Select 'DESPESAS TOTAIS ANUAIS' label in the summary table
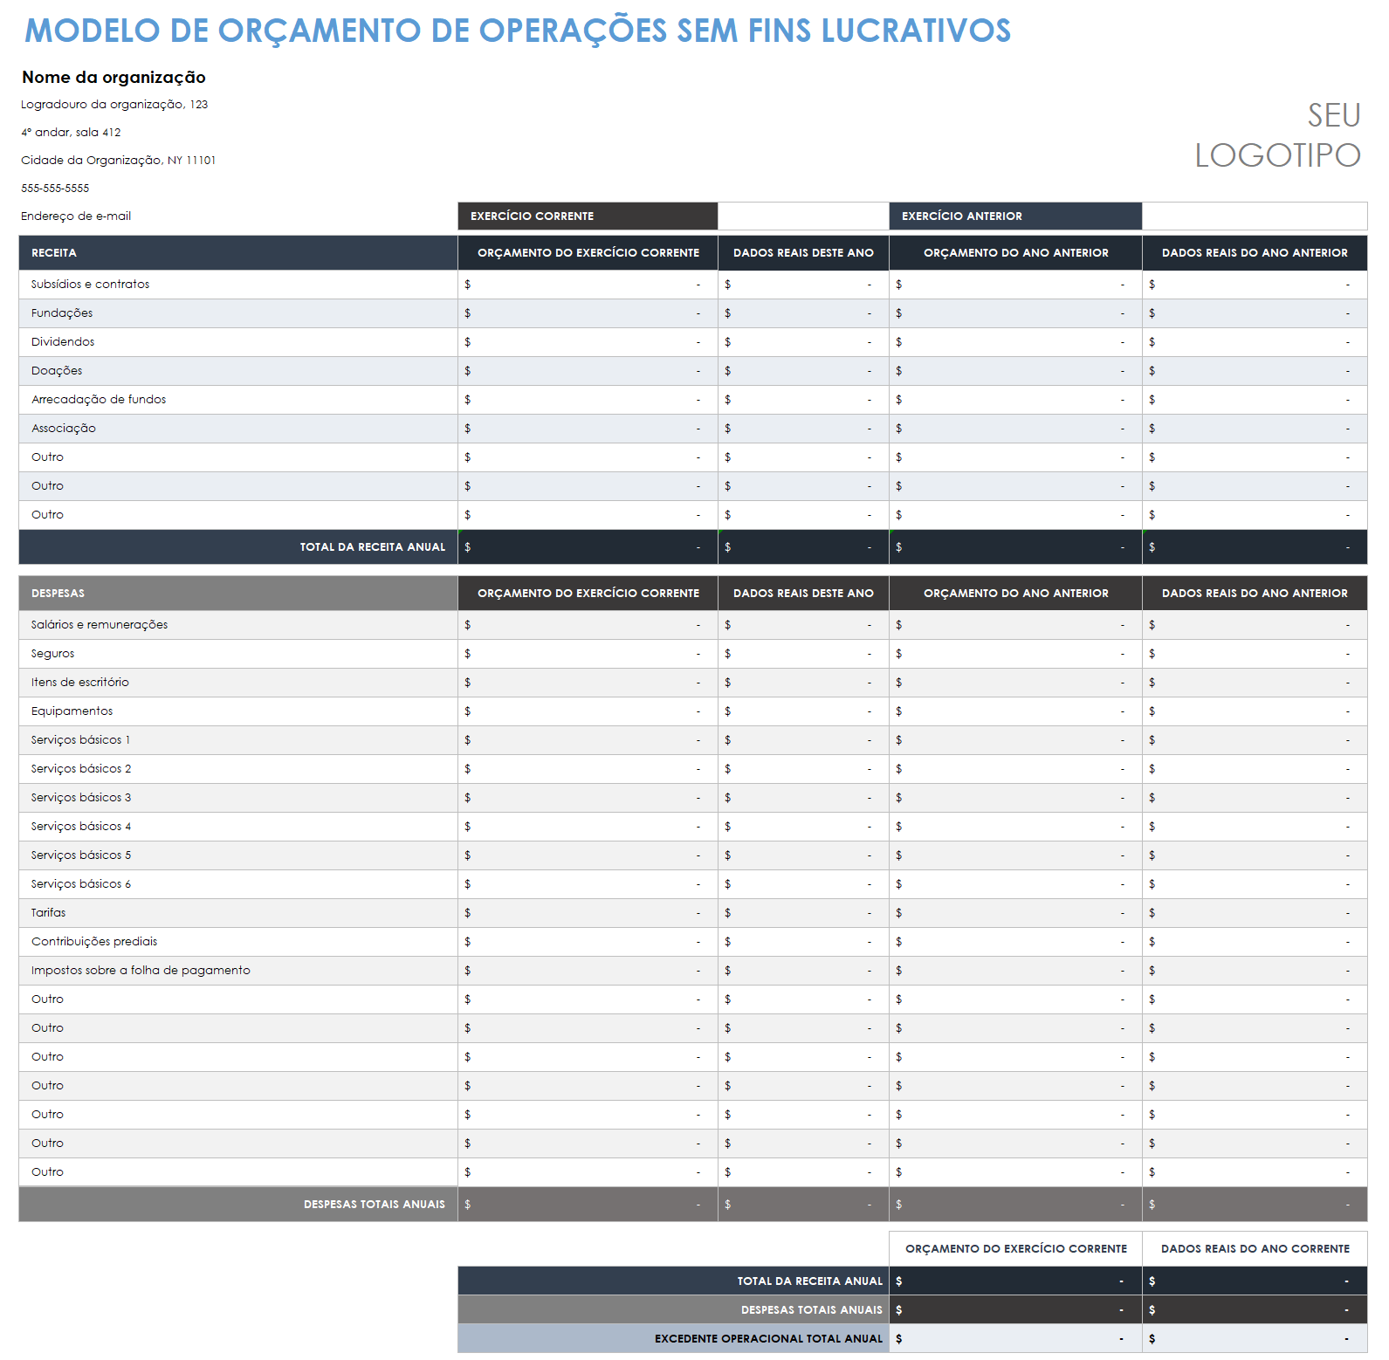Screen dimensions: 1389x1360 673,1309
